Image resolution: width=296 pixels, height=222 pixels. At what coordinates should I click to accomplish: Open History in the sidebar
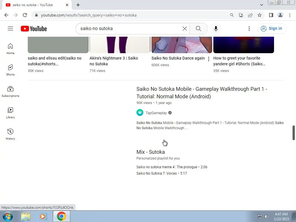pyautogui.click(x=10, y=134)
